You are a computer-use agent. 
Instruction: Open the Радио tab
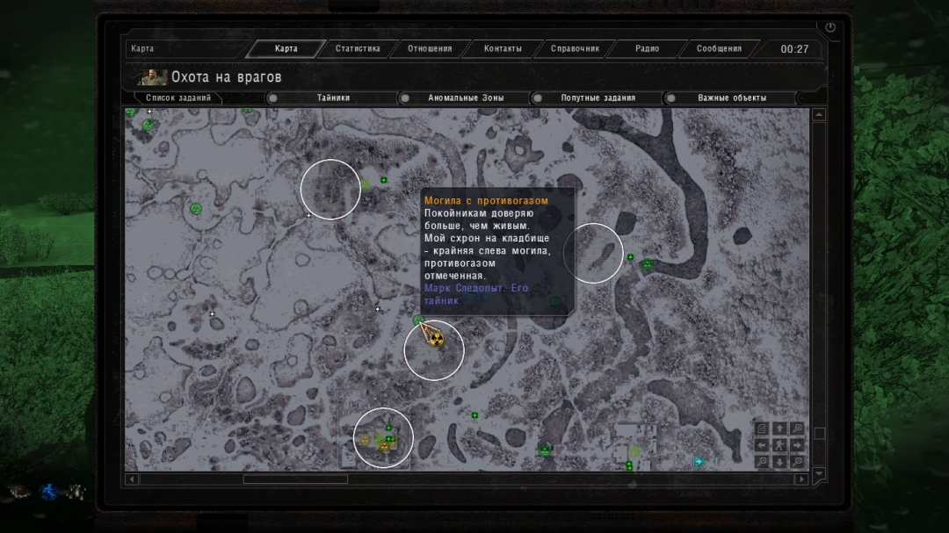[x=647, y=48]
